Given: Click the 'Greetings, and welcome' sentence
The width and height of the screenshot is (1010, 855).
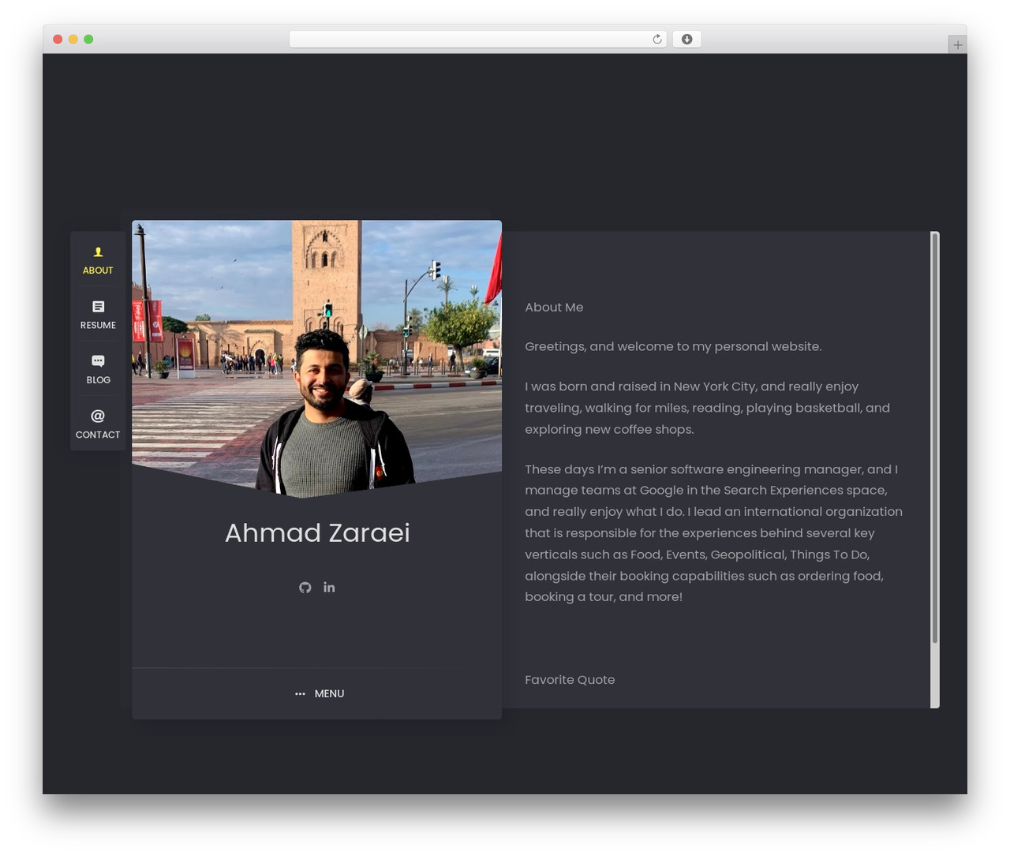Looking at the screenshot, I should point(673,347).
